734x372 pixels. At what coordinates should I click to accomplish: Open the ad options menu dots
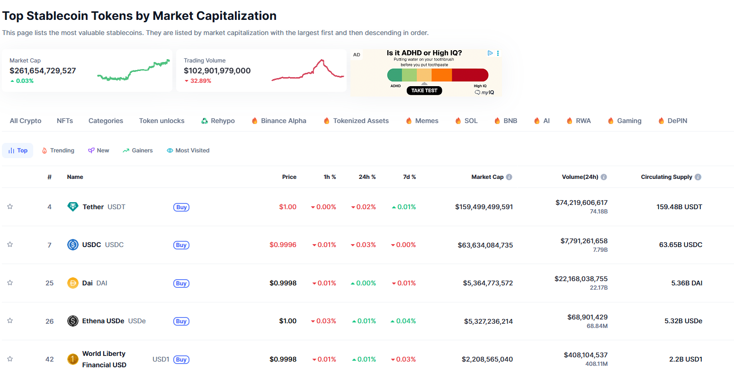tap(498, 53)
